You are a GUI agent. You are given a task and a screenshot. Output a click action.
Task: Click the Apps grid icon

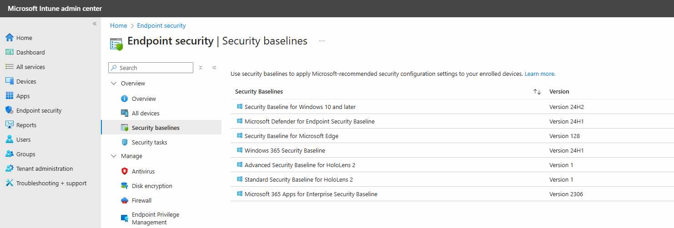[10, 96]
